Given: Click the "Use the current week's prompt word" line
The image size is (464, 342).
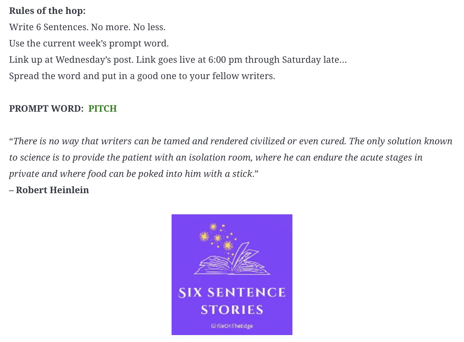Looking at the screenshot, I should click(89, 43).
